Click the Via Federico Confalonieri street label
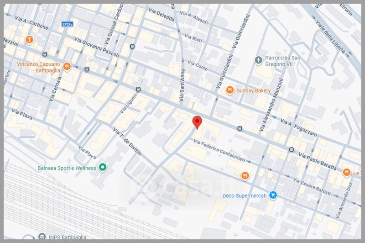The width and height of the screenshot is (365, 243). pos(227,152)
